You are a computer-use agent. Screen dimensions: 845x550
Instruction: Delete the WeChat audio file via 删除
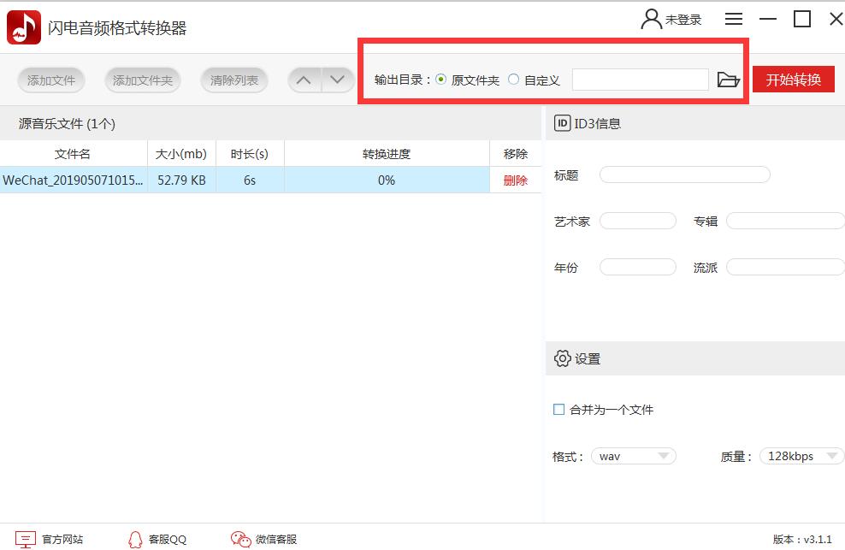pos(515,180)
